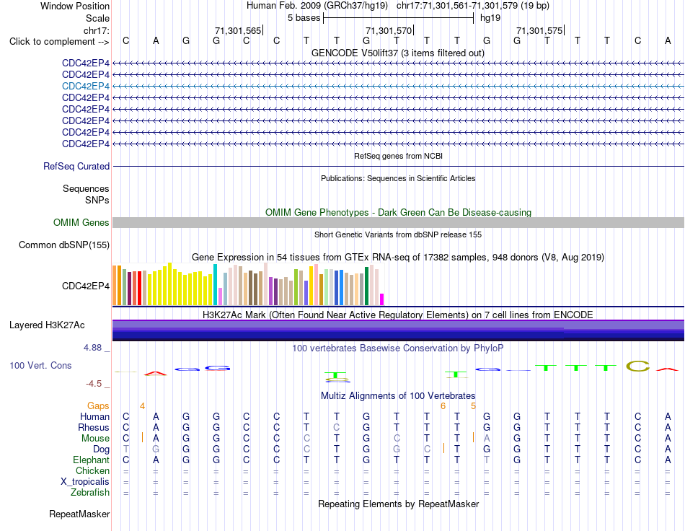
Task: Click the Zebrafish species label
Action: coord(90,493)
